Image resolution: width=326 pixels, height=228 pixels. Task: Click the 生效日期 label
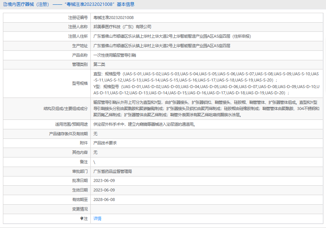click(80, 190)
